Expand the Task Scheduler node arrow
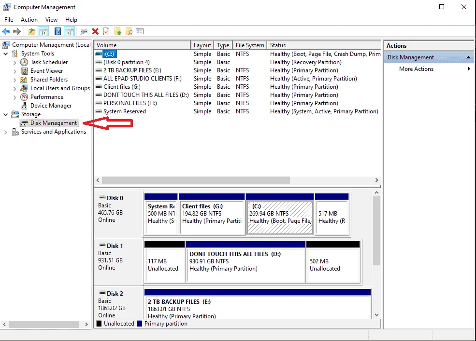The image size is (476, 341). (14, 62)
